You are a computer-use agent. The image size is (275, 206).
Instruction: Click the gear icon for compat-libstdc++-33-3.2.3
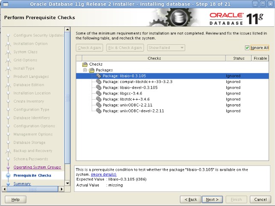click(99, 82)
